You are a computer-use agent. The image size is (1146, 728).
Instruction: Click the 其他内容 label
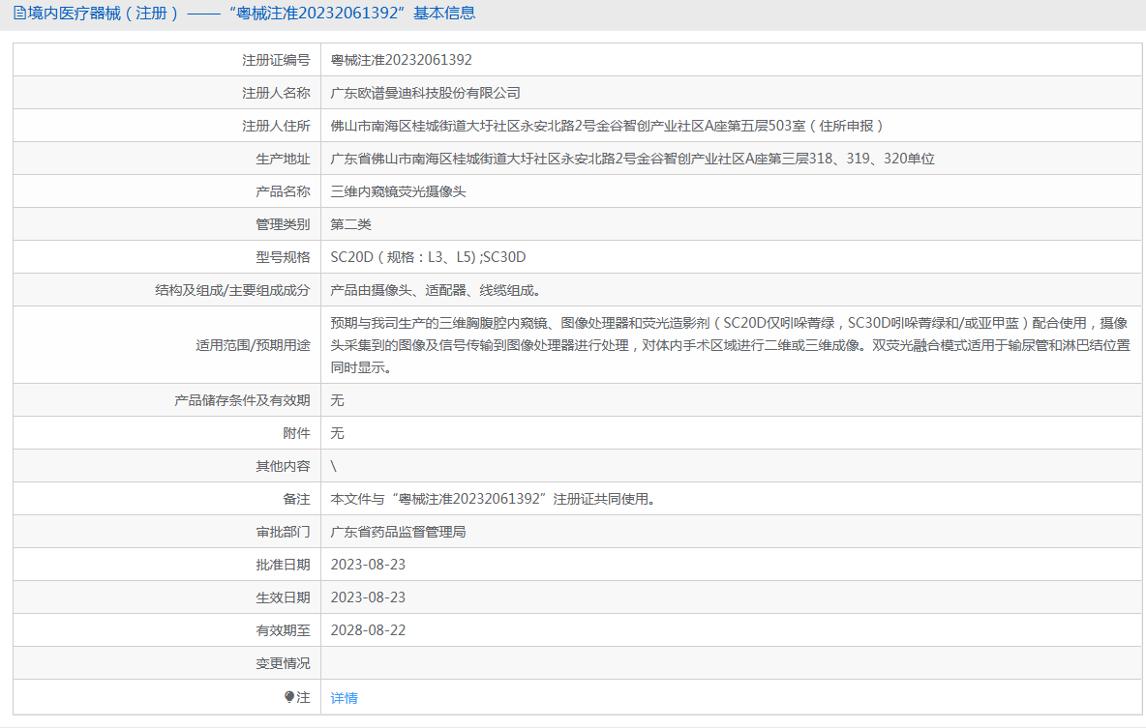point(283,466)
